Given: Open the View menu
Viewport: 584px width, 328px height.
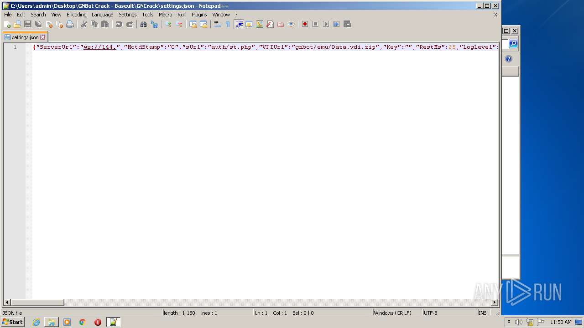Looking at the screenshot, I should tap(56, 15).
